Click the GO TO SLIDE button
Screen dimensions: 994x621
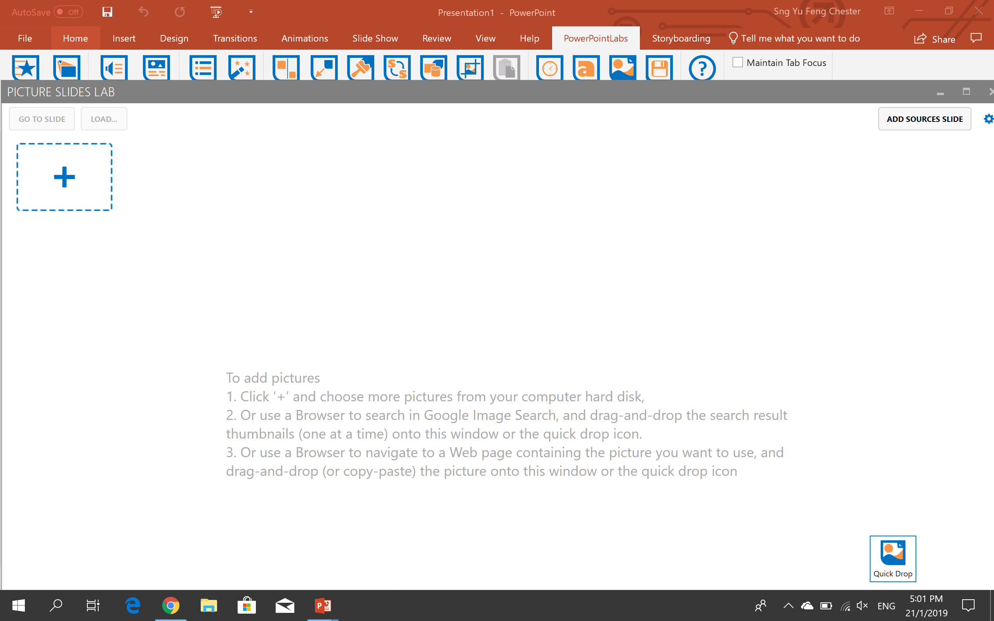click(x=42, y=119)
